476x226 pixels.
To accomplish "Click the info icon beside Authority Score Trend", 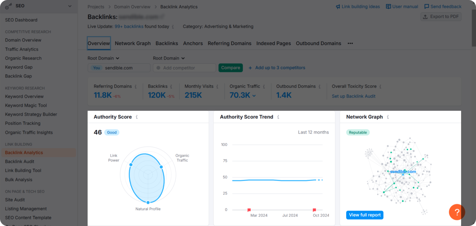I will [x=278, y=117].
